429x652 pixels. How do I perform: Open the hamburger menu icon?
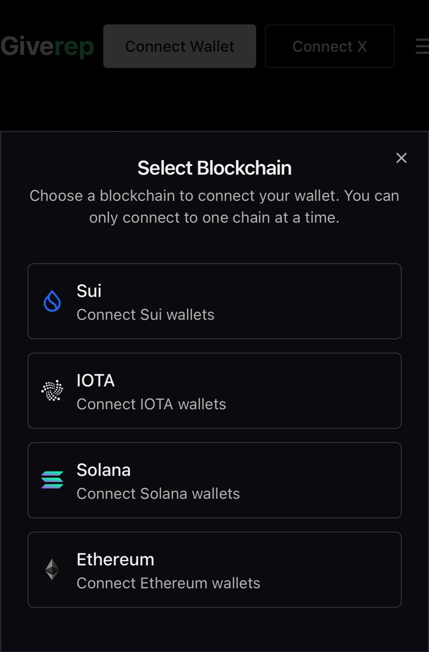(422, 46)
